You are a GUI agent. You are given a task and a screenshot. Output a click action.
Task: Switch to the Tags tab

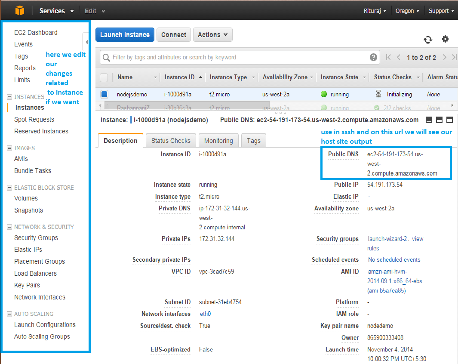(x=254, y=141)
